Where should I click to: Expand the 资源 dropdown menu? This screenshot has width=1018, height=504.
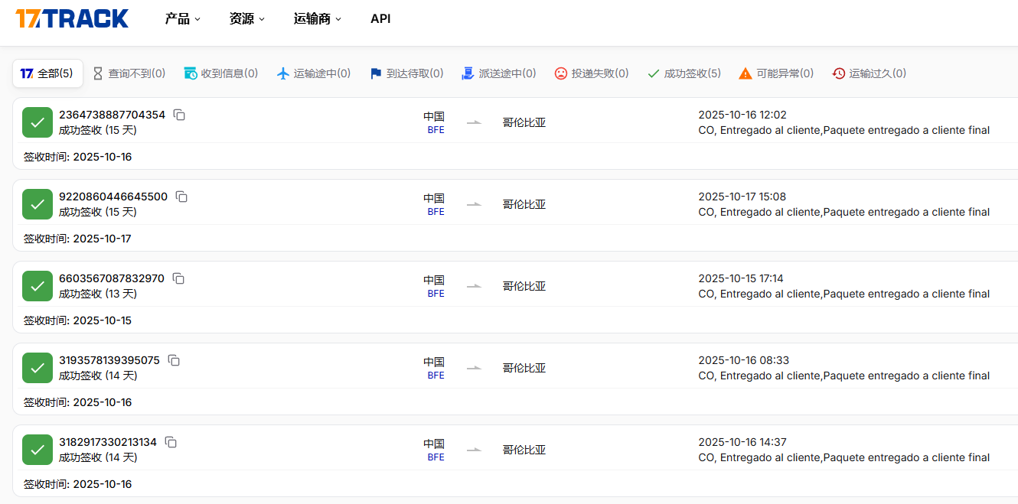click(246, 19)
